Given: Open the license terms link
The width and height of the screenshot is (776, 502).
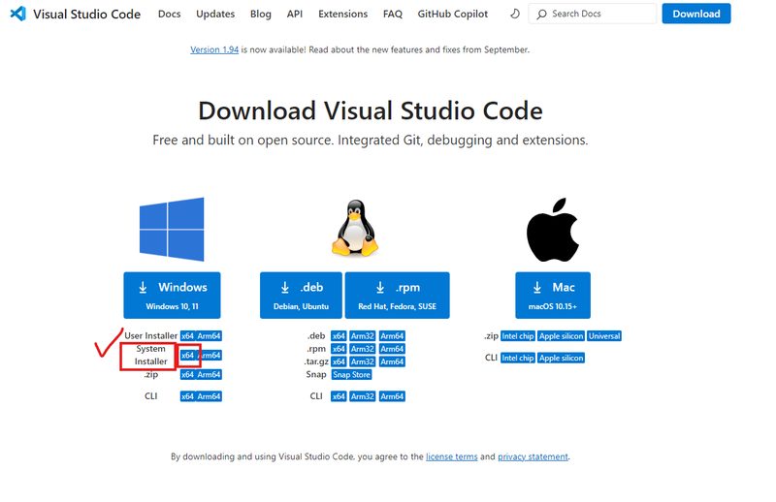Looking at the screenshot, I should point(451,456).
